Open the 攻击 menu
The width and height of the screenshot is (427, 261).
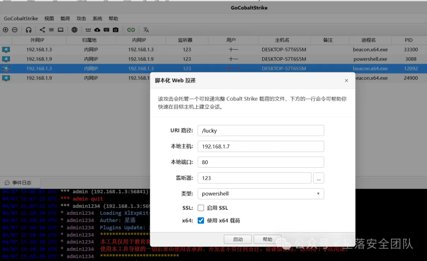click(81, 19)
